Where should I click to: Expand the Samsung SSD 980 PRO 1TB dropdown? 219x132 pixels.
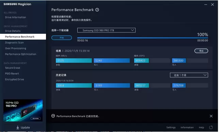point(106,30)
